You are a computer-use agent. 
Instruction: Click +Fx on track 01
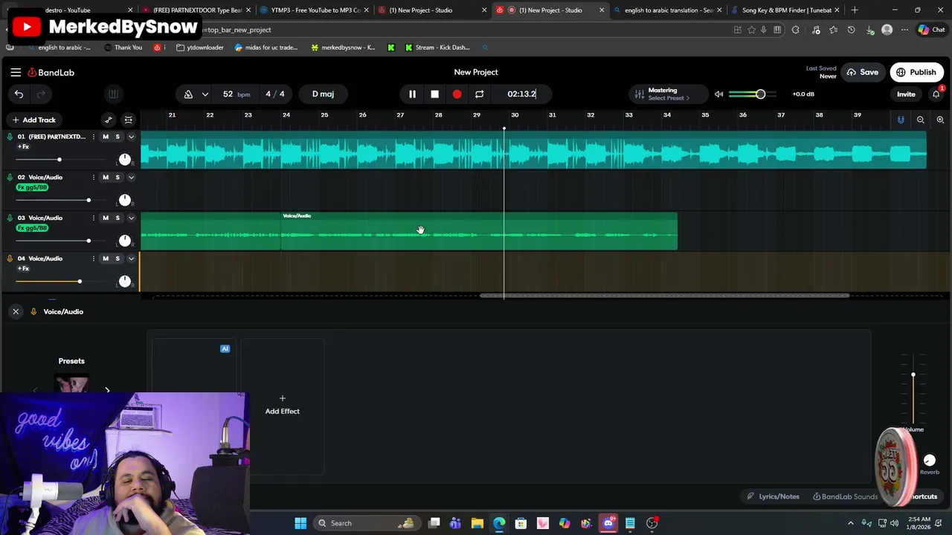23,146
